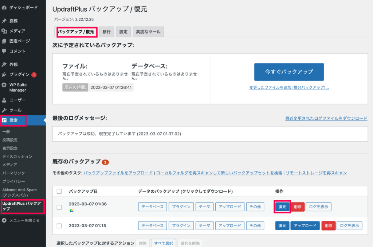The width and height of the screenshot is (373, 247).
Task: Click the blue アップロード action for 01:15 backup
Action: pos(305,225)
